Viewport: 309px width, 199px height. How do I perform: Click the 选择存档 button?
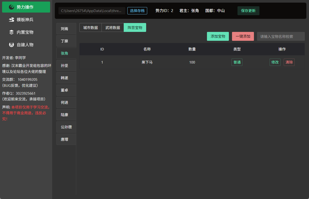click(x=137, y=11)
